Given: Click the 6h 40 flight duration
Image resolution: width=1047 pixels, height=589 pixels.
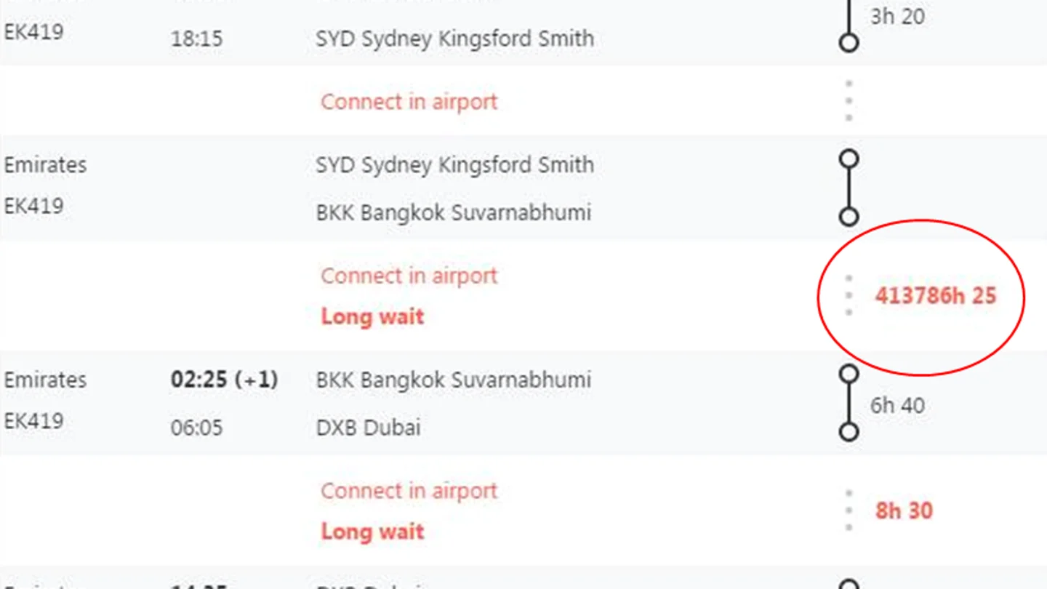Looking at the screenshot, I should [x=898, y=405].
